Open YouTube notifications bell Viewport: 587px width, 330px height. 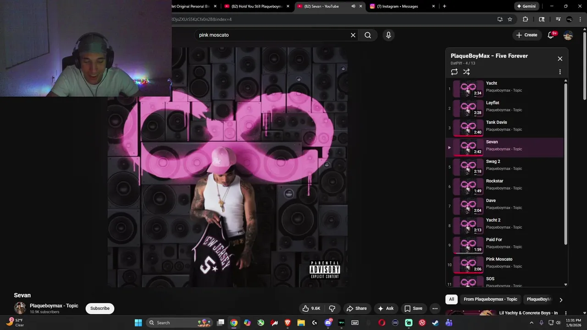click(551, 35)
